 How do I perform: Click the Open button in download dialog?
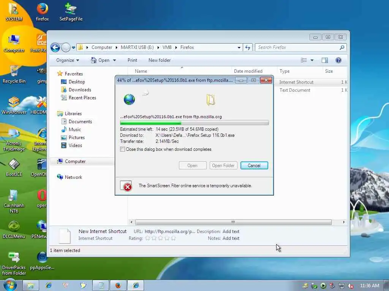(193, 166)
